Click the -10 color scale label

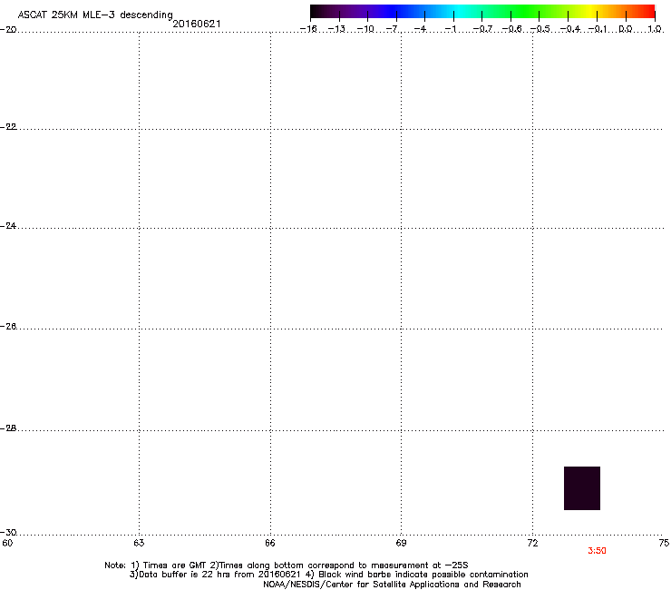pyautogui.click(x=365, y=29)
